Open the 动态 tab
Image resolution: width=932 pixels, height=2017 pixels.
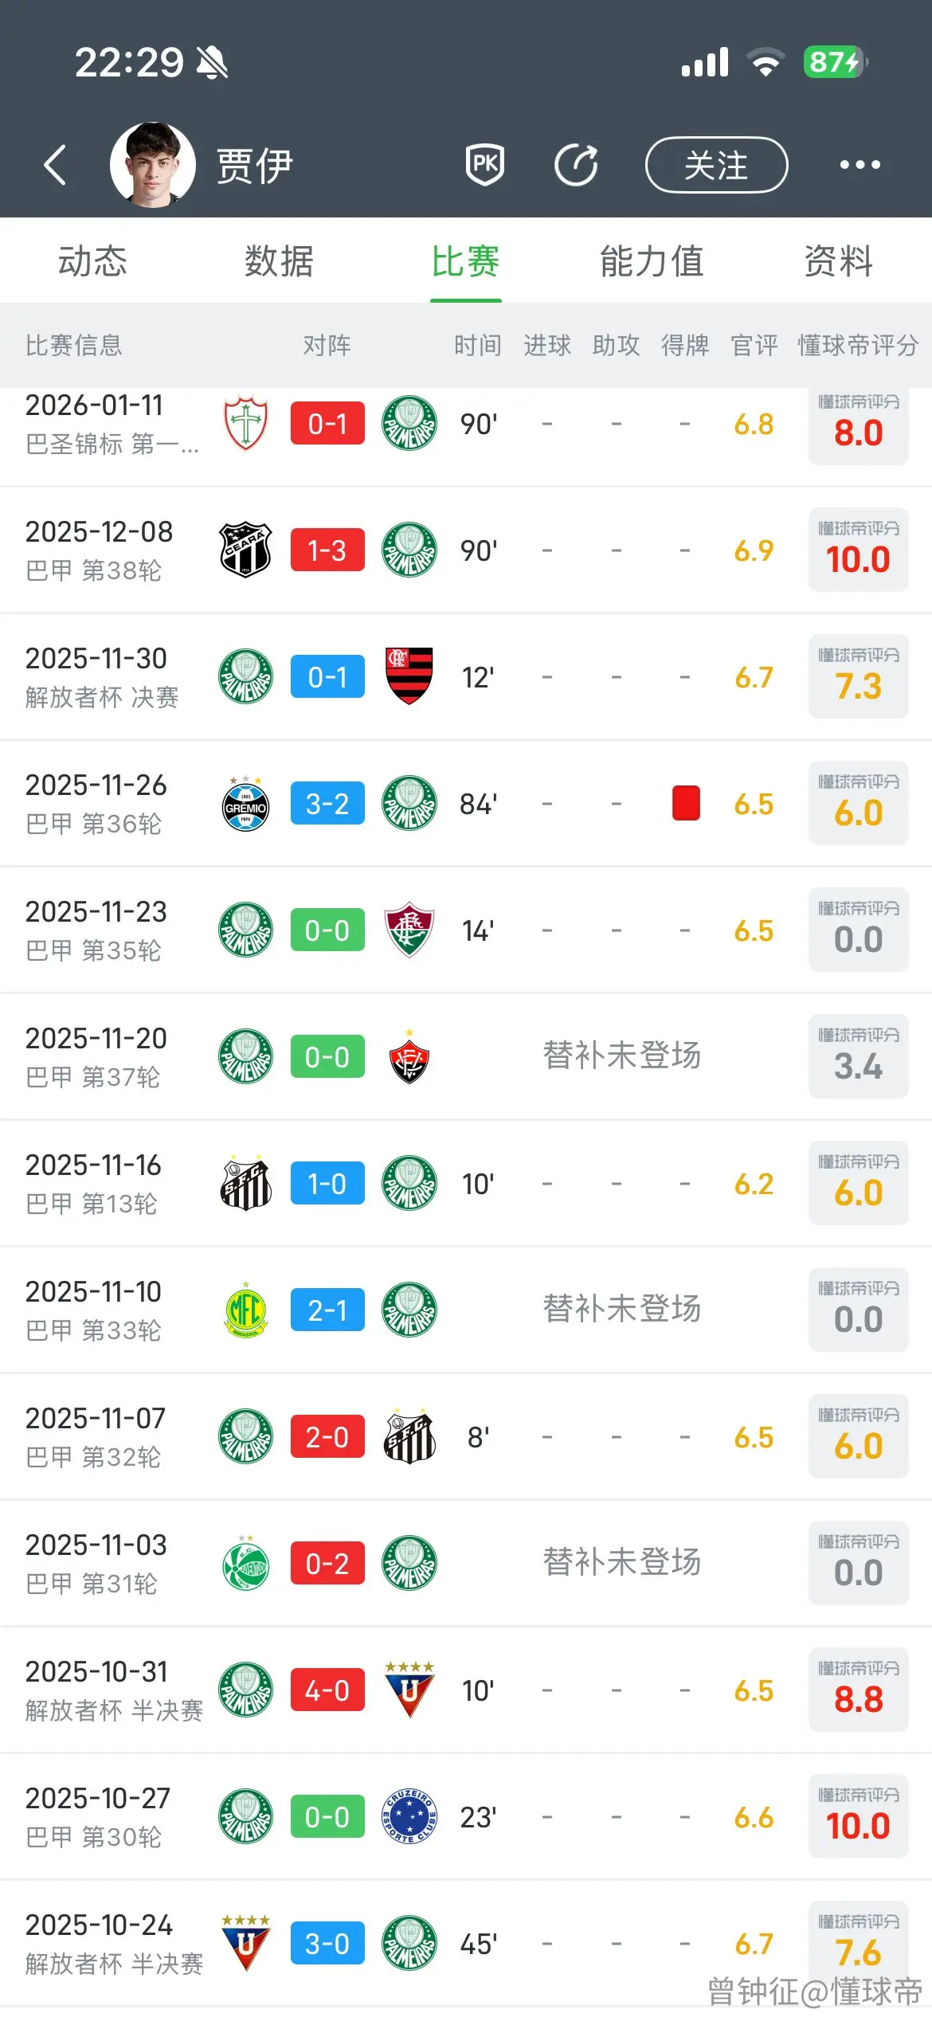92,261
